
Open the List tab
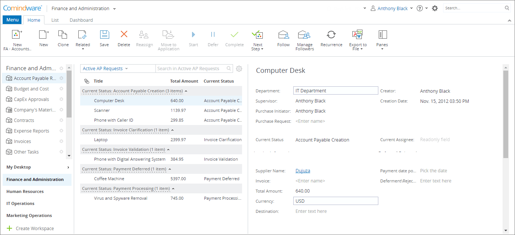tap(55, 20)
